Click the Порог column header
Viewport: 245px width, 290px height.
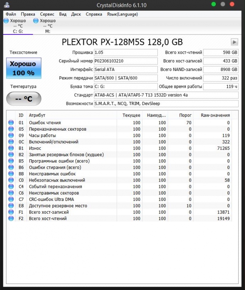point(181,115)
